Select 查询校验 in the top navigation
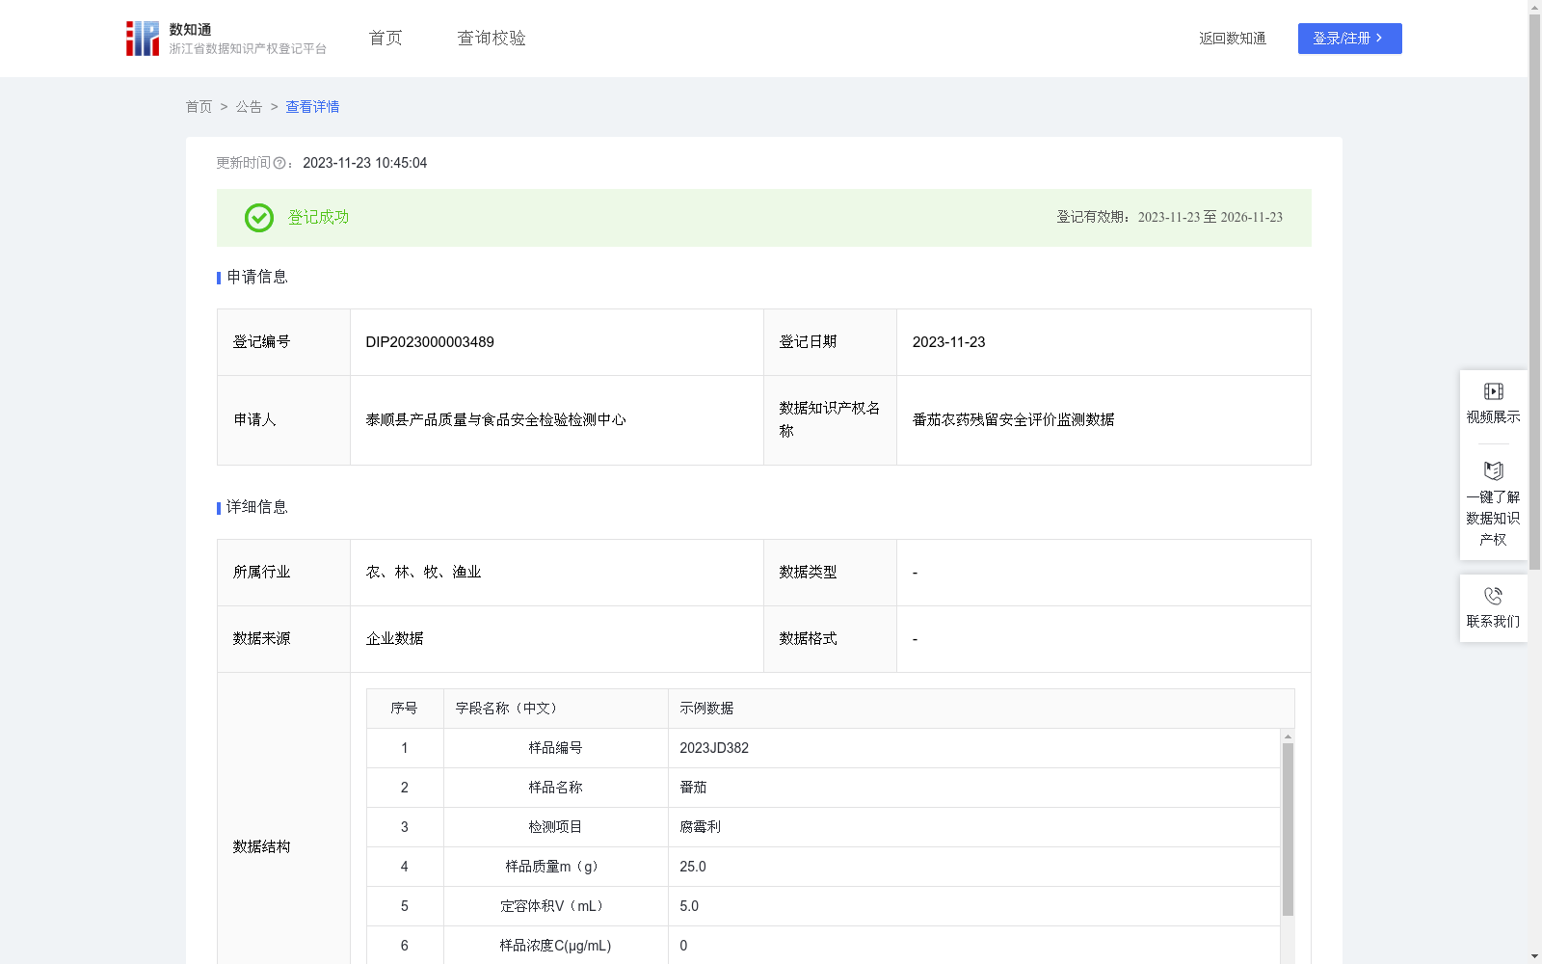The width and height of the screenshot is (1542, 964). [x=492, y=38]
